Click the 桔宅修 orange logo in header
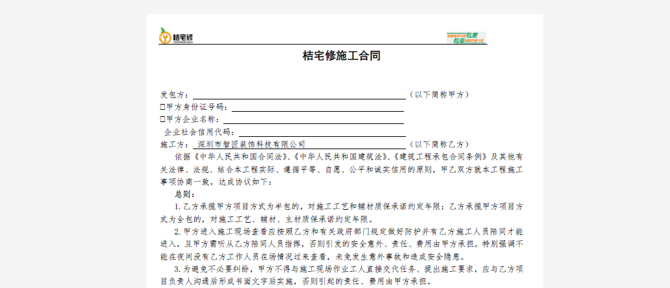 176,36
